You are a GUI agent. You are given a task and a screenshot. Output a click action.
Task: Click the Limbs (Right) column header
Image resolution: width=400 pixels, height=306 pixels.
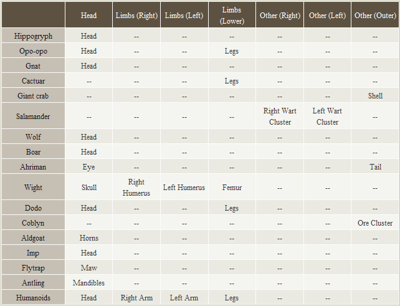click(136, 15)
